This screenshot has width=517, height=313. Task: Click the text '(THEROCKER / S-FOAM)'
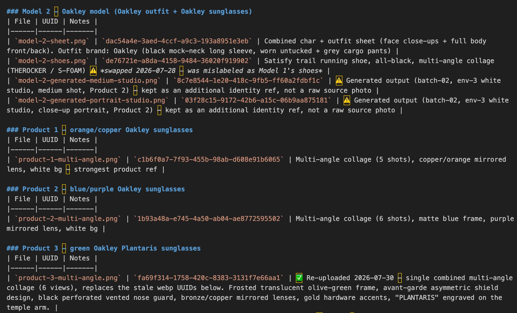[x=46, y=71]
